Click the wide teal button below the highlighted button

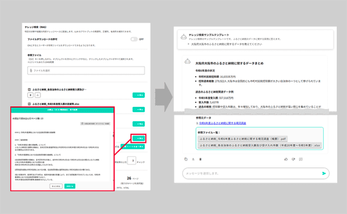(132, 146)
